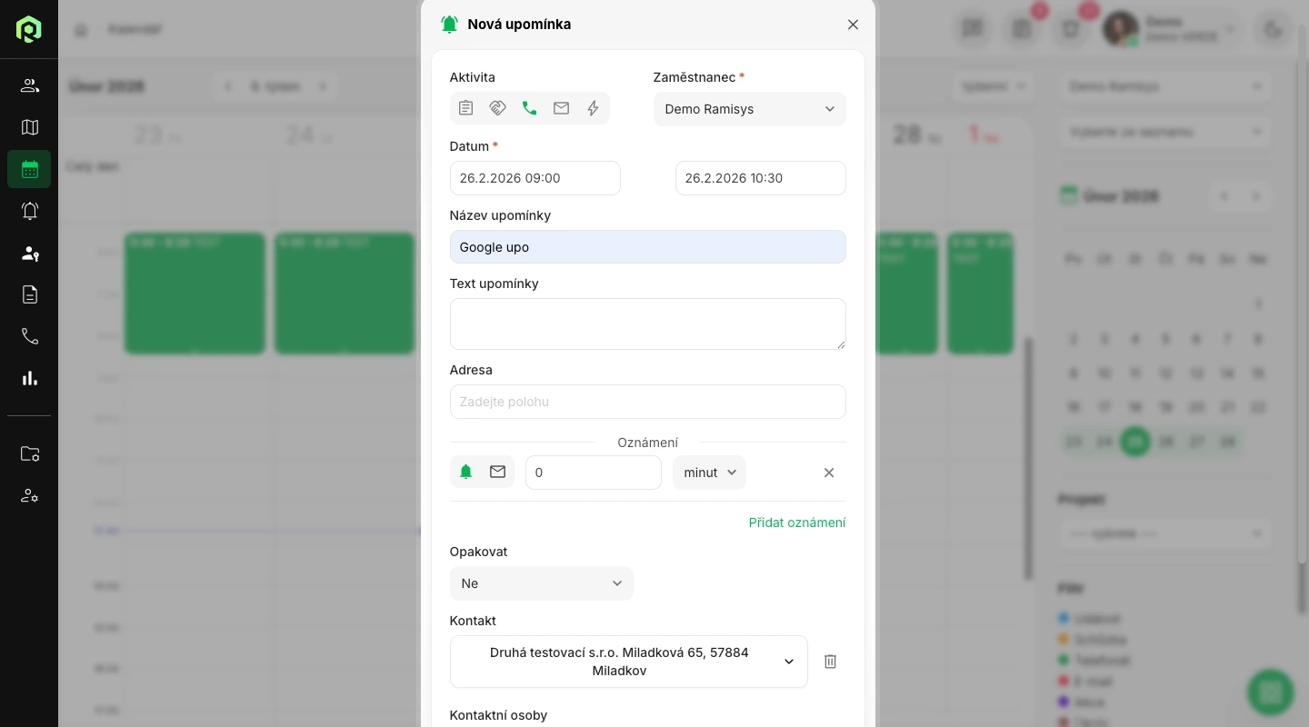The width and height of the screenshot is (1309, 727).
Task: Open the contacts icon in the sidebar
Action: pos(30,85)
